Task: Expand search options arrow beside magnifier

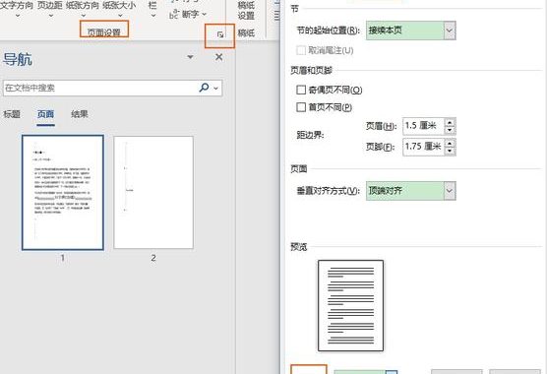Action: (x=215, y=88)
